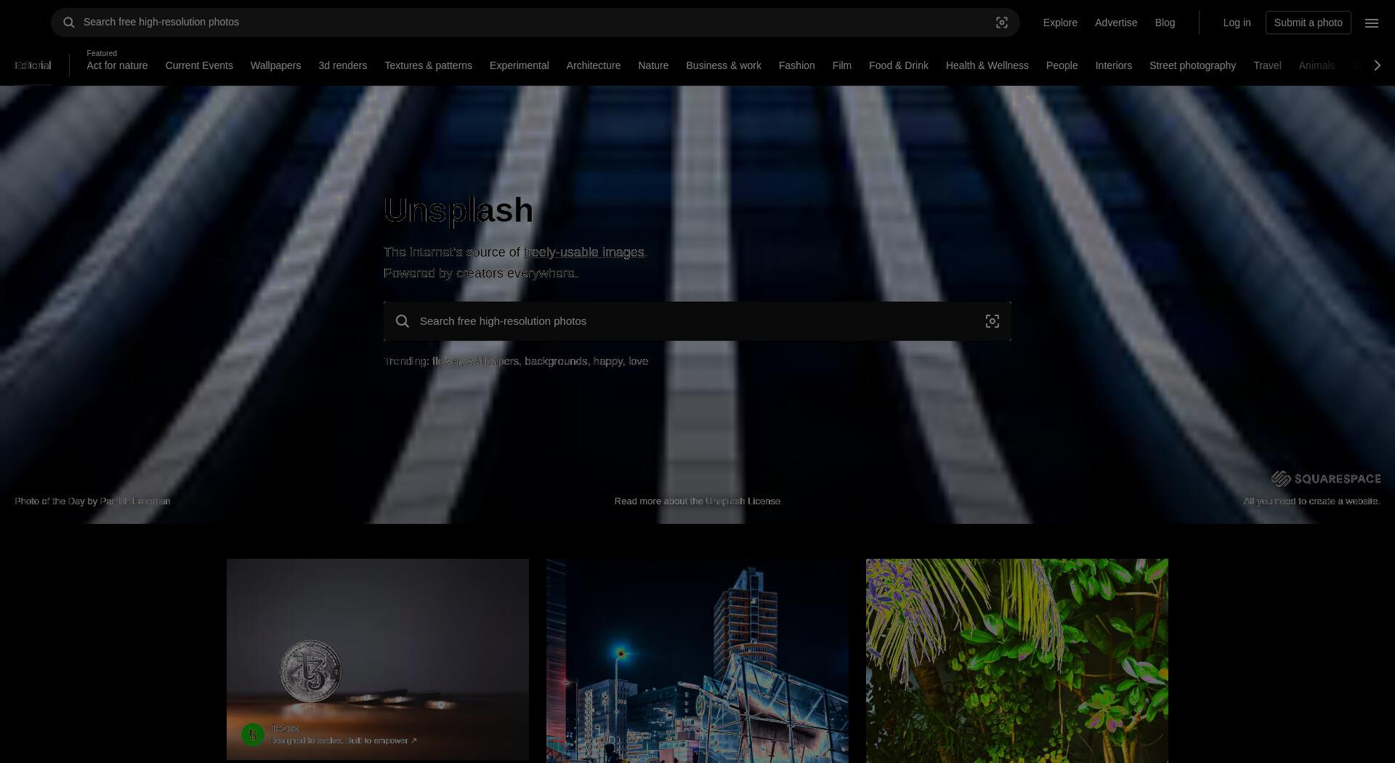Open Street photography category

[x=1192, y=65]
